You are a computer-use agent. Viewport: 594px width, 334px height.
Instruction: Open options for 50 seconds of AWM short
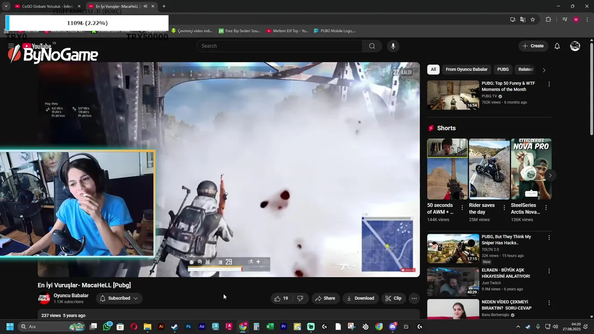462,208
